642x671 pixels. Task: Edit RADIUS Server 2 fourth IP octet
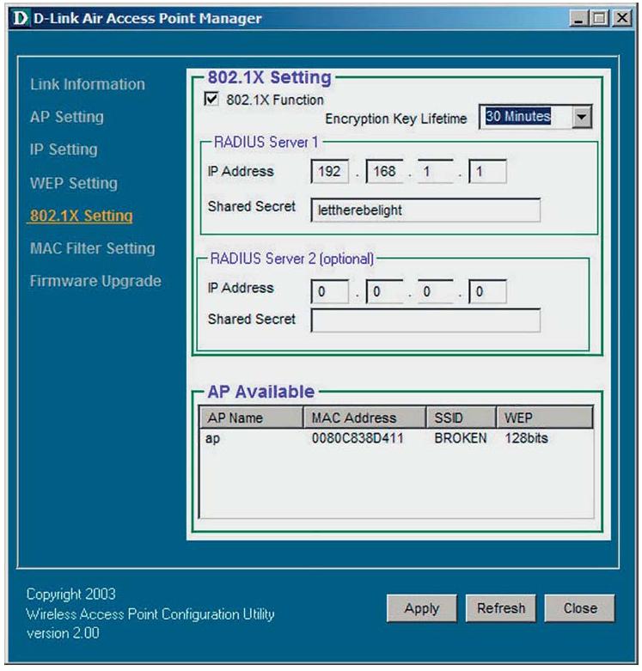point(487,291)
